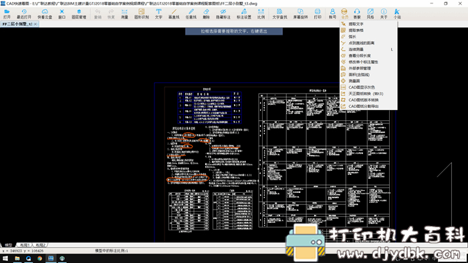This screenshot has width=468, height=263.
Task: Choose 天正图纸转换 (转t3) menu item
Action: (368, 93)
